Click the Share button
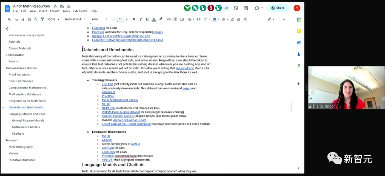Screen dimensions: 385x176 click(278, 8)
